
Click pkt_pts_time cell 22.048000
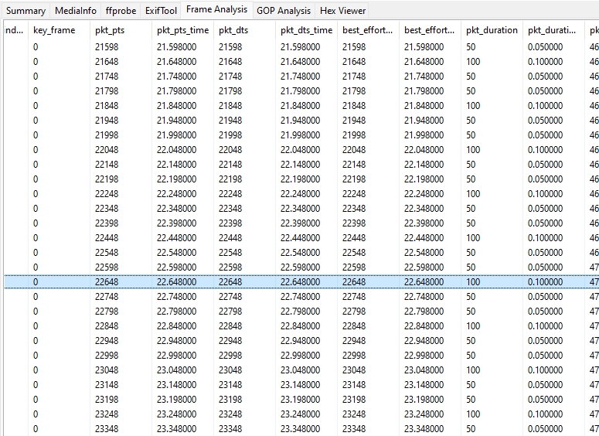point(176,150)
